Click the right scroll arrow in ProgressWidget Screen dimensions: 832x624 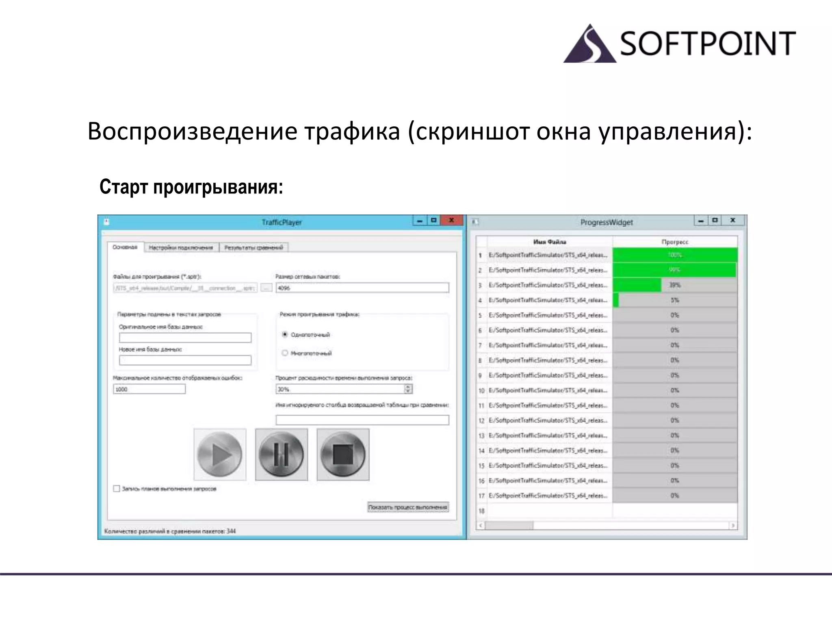click(733, 525)
